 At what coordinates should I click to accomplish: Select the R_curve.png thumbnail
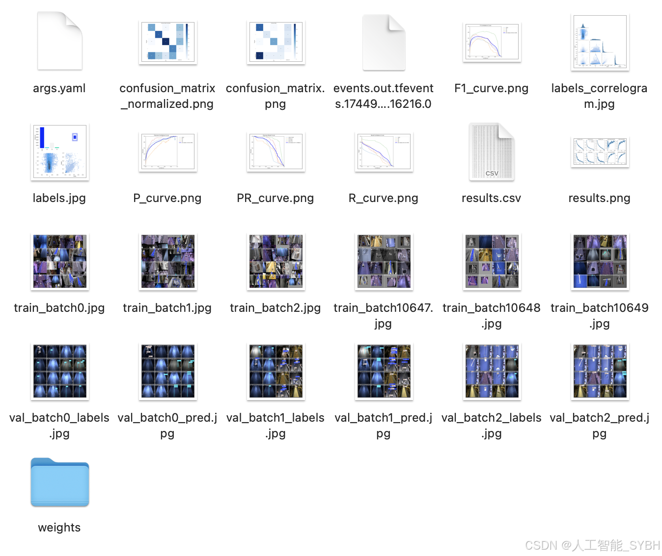(x=384, y=152)
